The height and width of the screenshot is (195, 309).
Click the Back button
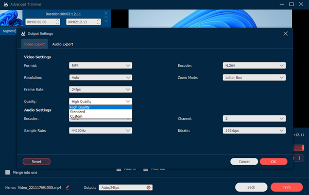[251, 187]
